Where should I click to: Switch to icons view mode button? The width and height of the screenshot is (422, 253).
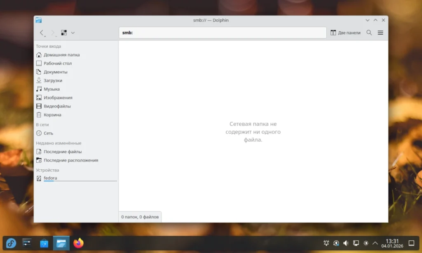64,33
